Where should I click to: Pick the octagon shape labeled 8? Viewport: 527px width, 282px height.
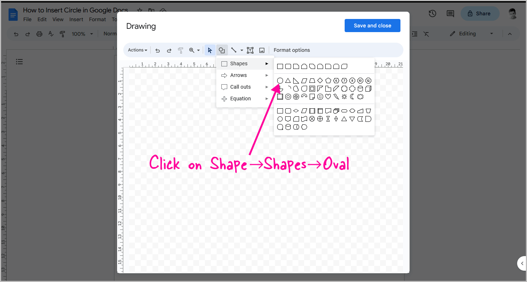tap(352, 81)
